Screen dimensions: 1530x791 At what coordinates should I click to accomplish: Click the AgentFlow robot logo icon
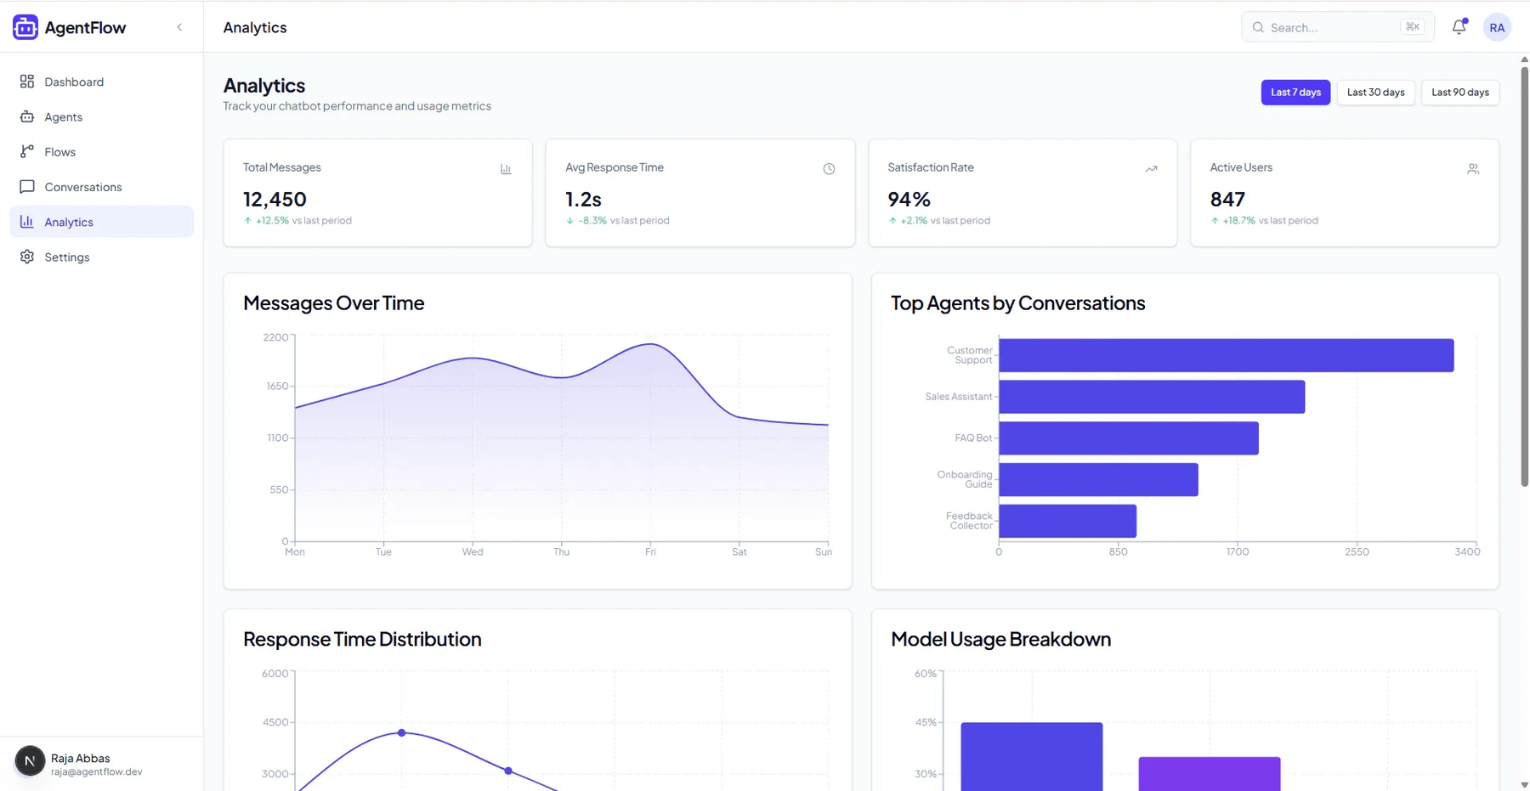click(x=25, y=27)
